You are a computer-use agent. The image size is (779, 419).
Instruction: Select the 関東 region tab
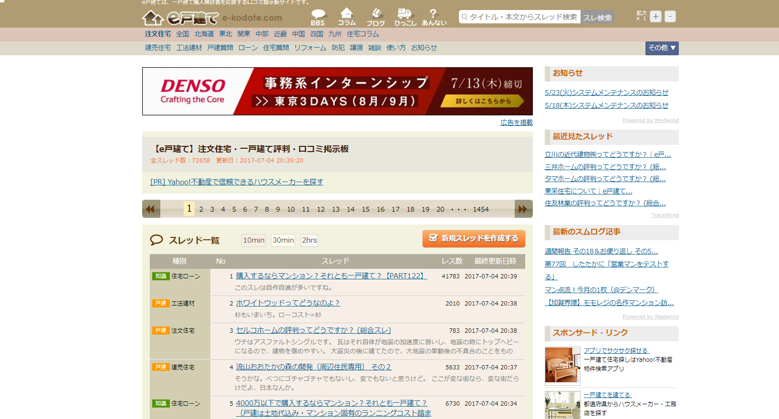(x=244, y=34)
